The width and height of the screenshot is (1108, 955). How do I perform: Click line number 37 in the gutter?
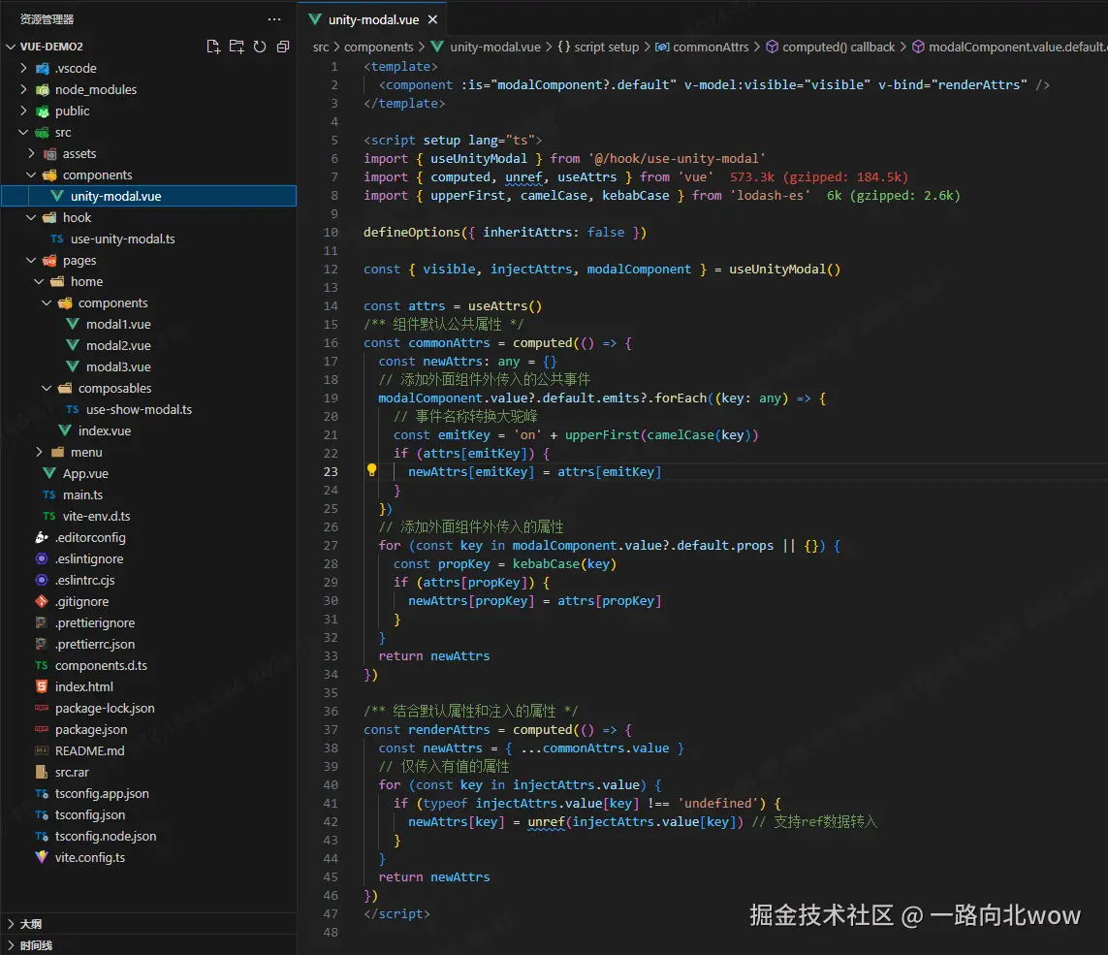point(331,729)
